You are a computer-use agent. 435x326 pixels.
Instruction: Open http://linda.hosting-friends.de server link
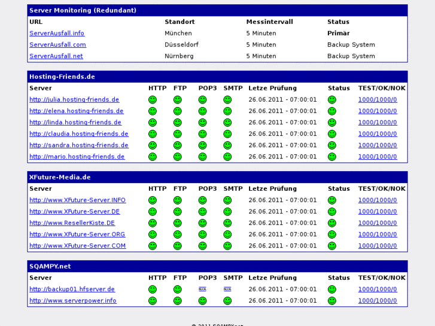coord(75,123)
